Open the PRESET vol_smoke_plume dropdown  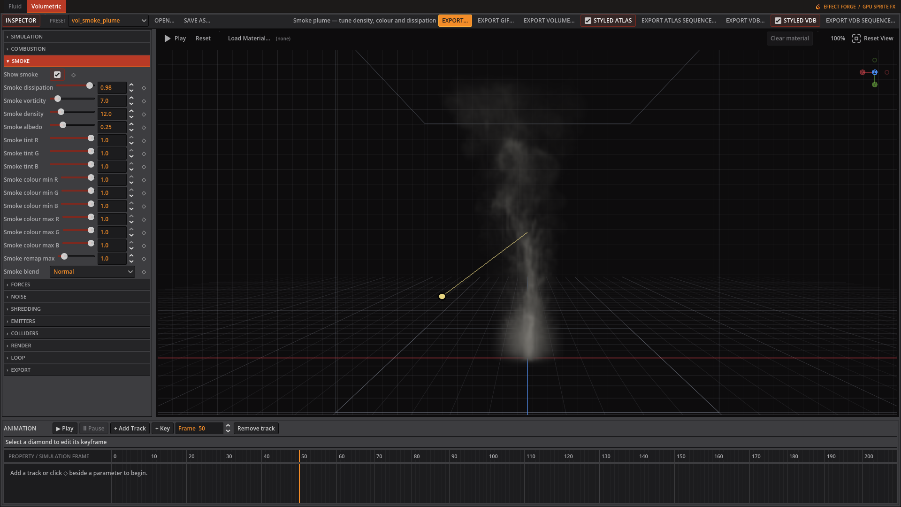pos(108,21)
